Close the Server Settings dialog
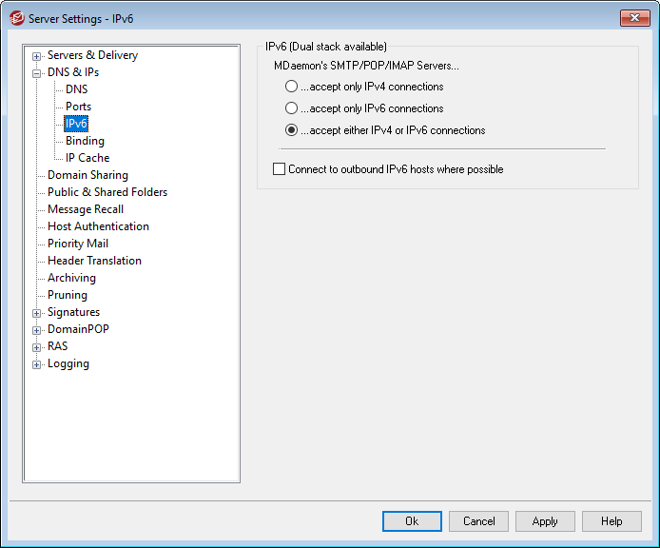Image resolution: width=660 pixels, height=548 pixels. 634,18
